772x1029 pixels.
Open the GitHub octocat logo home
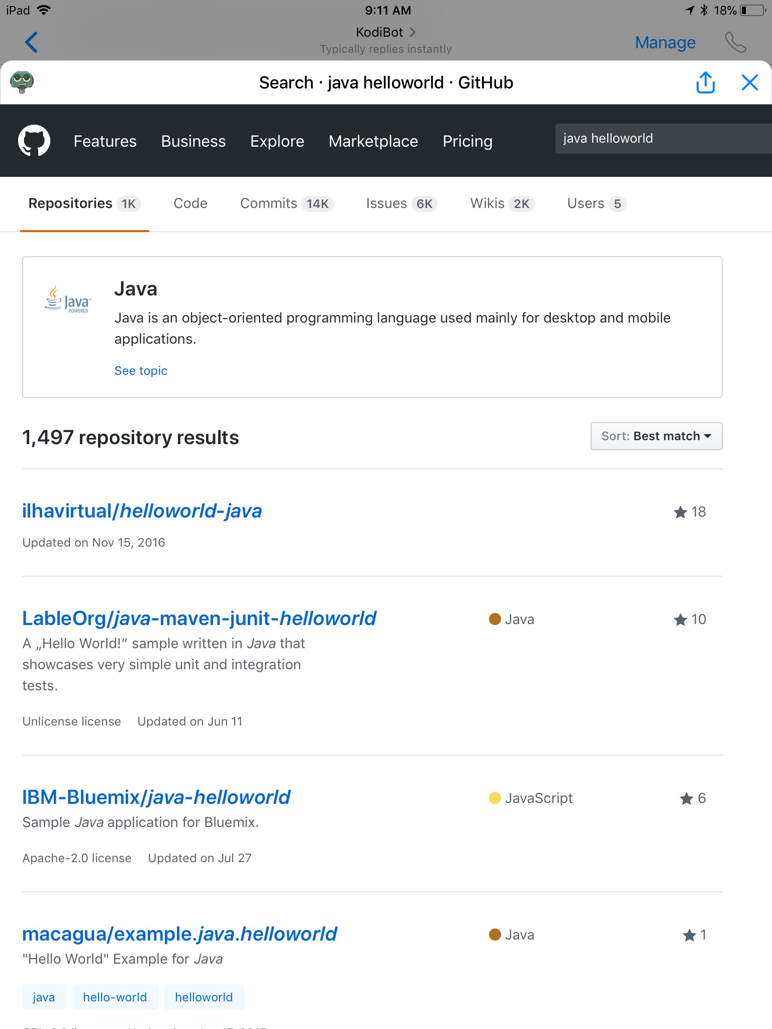(x=34, y=141)
